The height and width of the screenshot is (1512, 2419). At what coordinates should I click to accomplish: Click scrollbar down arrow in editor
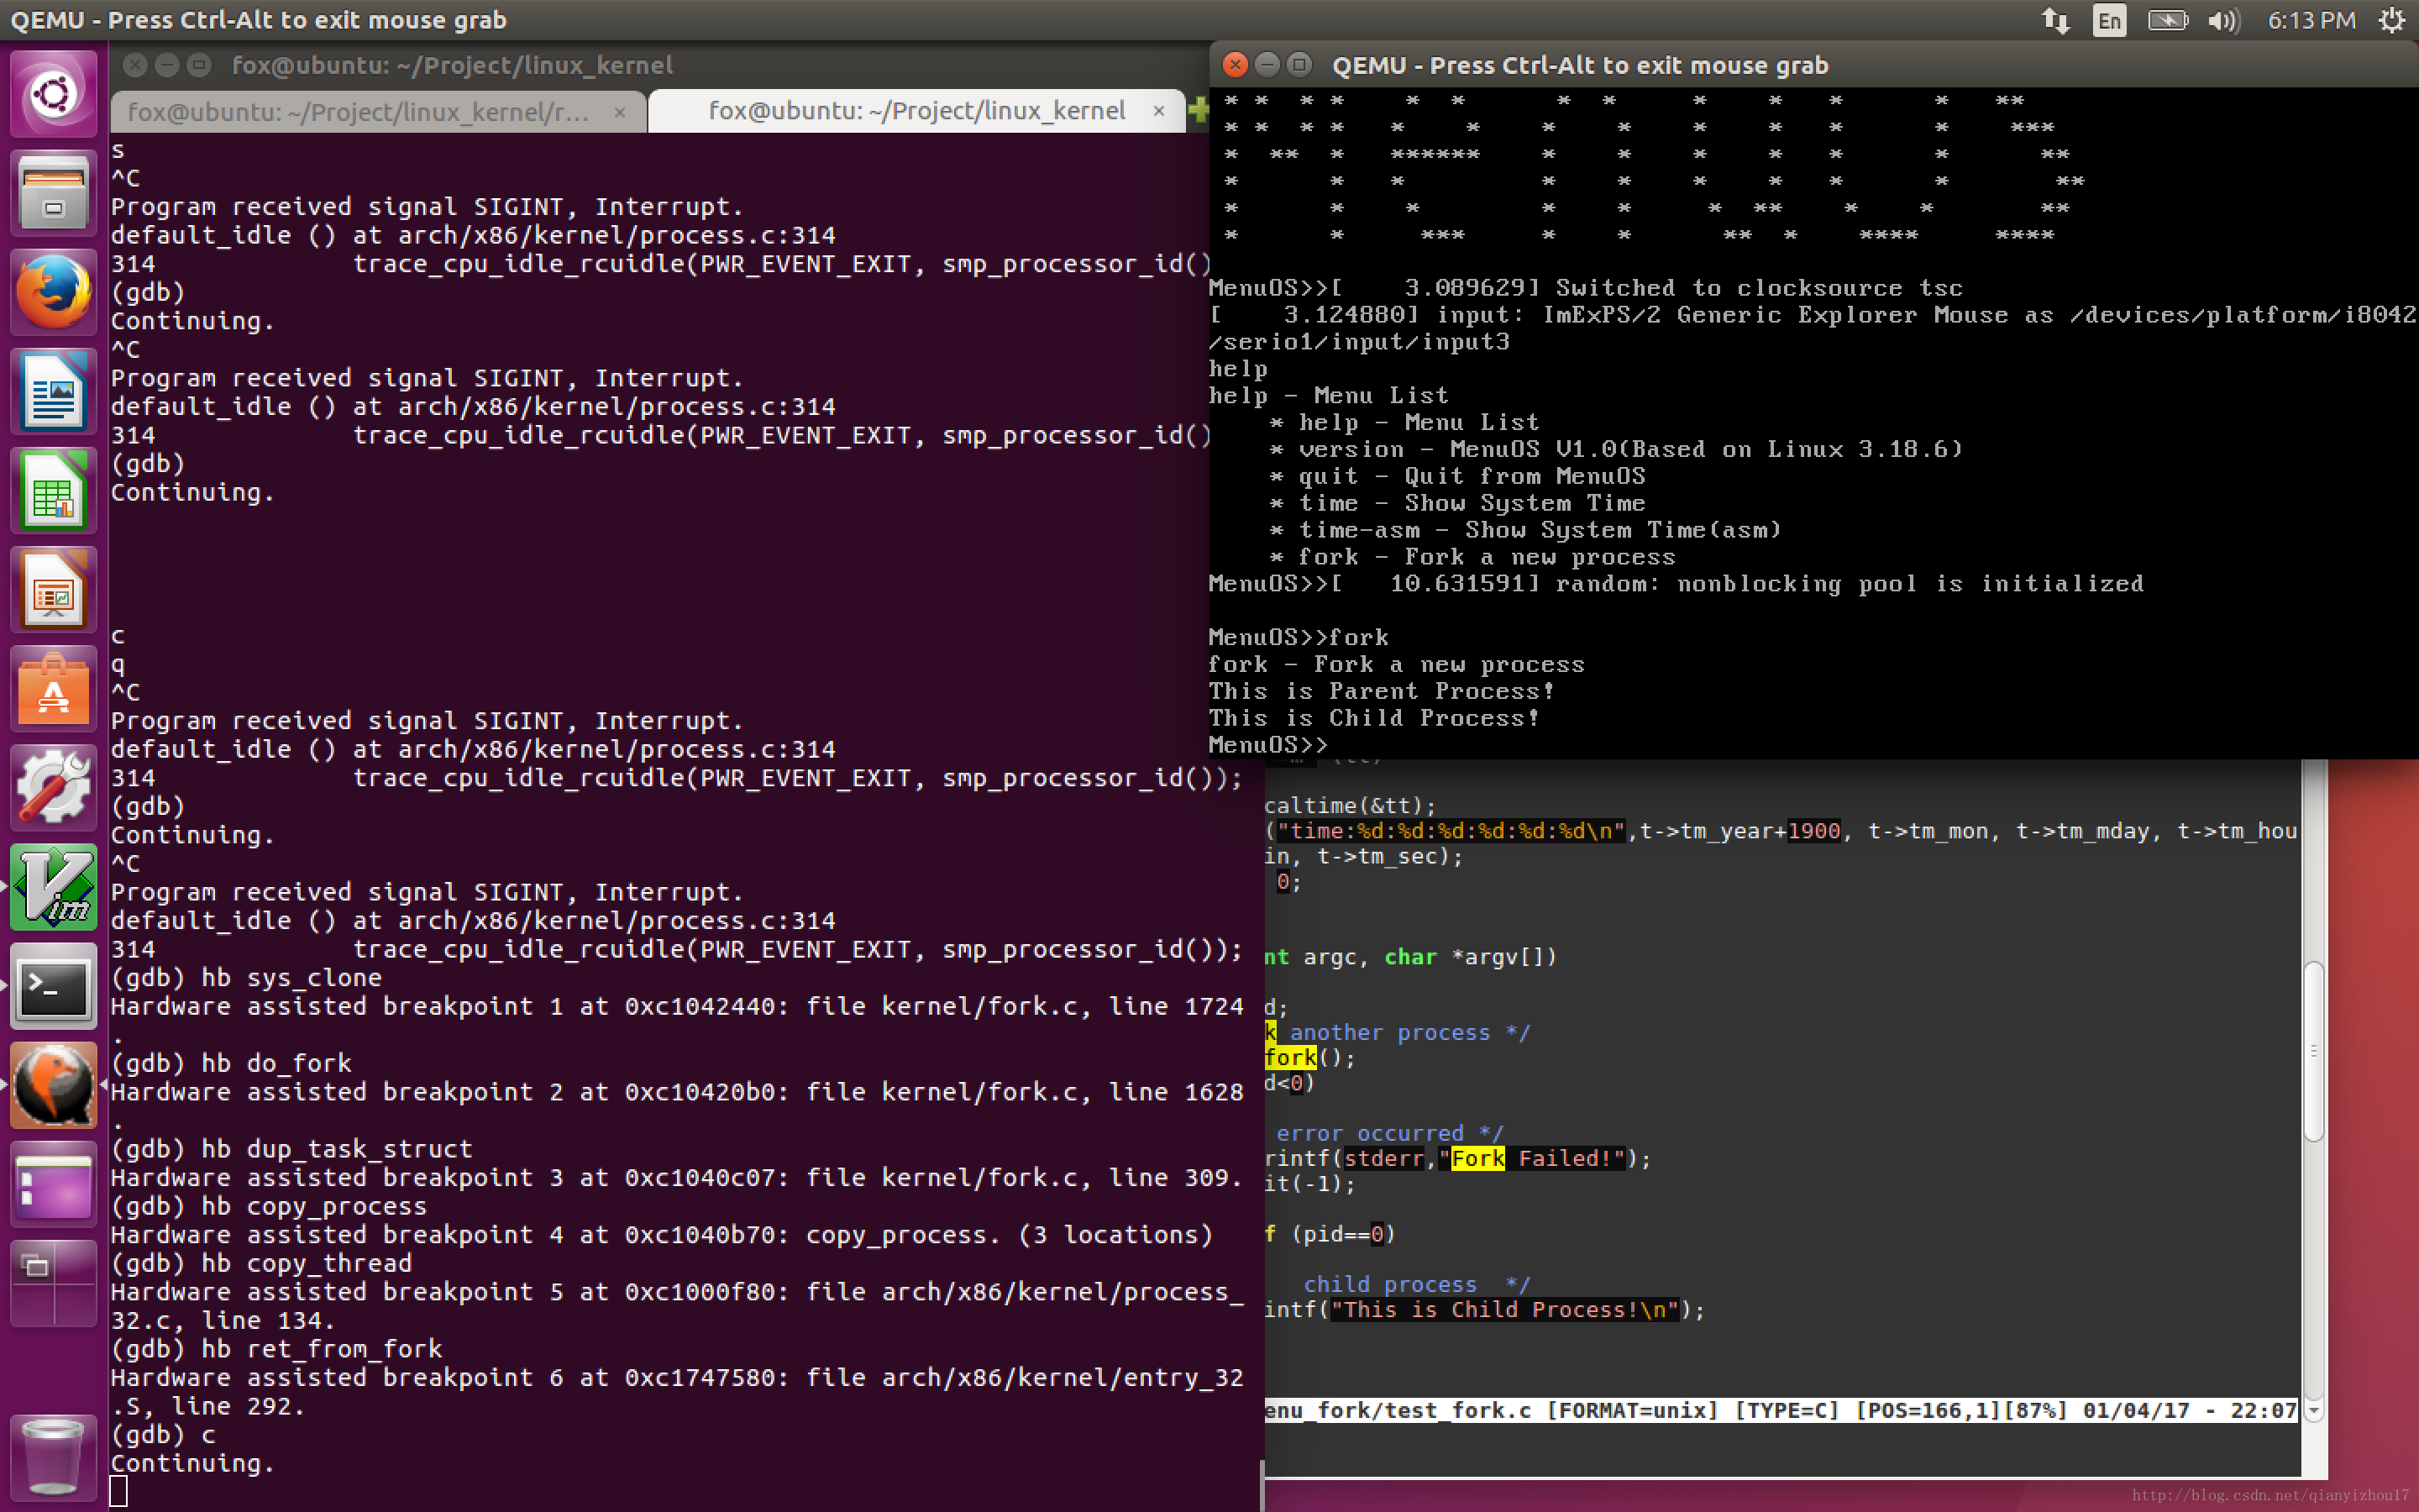pos(2313,1410)
